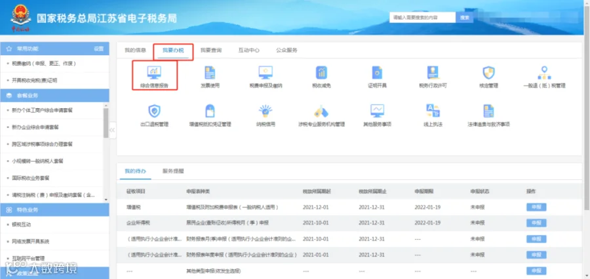Open 税费缴纳（申报、更正、作废） sidebar link
This screenshot has width=590, height=279.
[44, 64]
